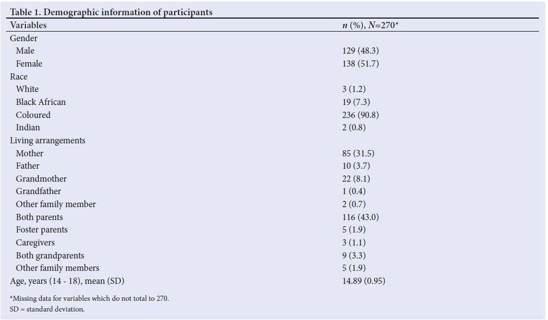This screenshot has width=548, height=320.
Task: Click the 'Male' row label
Action: click(25, 51)
